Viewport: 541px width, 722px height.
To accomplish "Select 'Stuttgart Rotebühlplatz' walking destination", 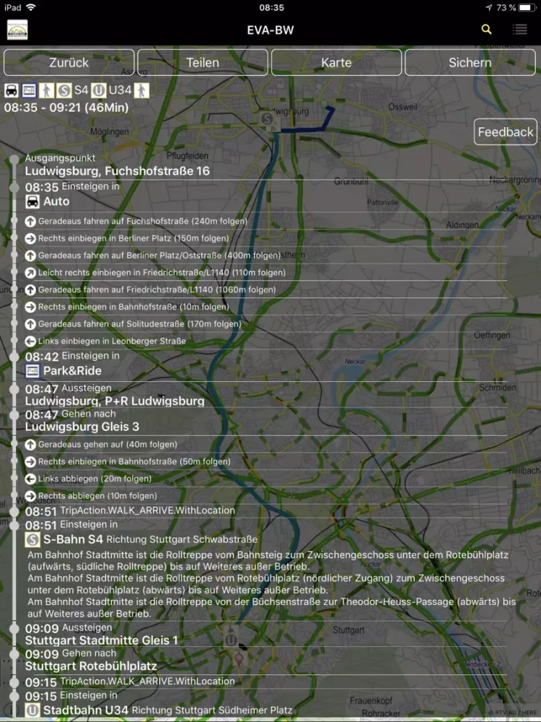I will [x=91, y=666].
